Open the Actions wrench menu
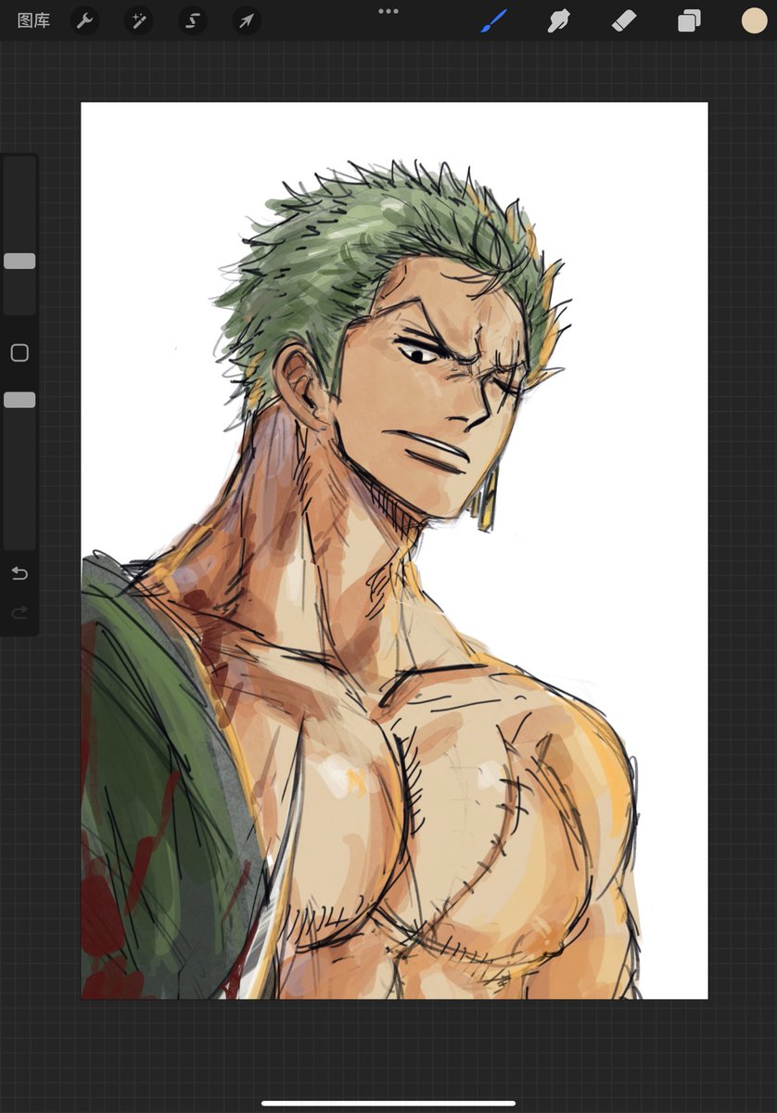The image size is (777, 1113). click(x=85, y=20)
